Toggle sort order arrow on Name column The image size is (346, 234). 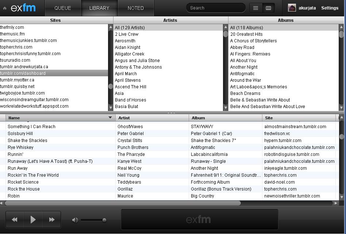pyautogui.click(x=110, y=118)
